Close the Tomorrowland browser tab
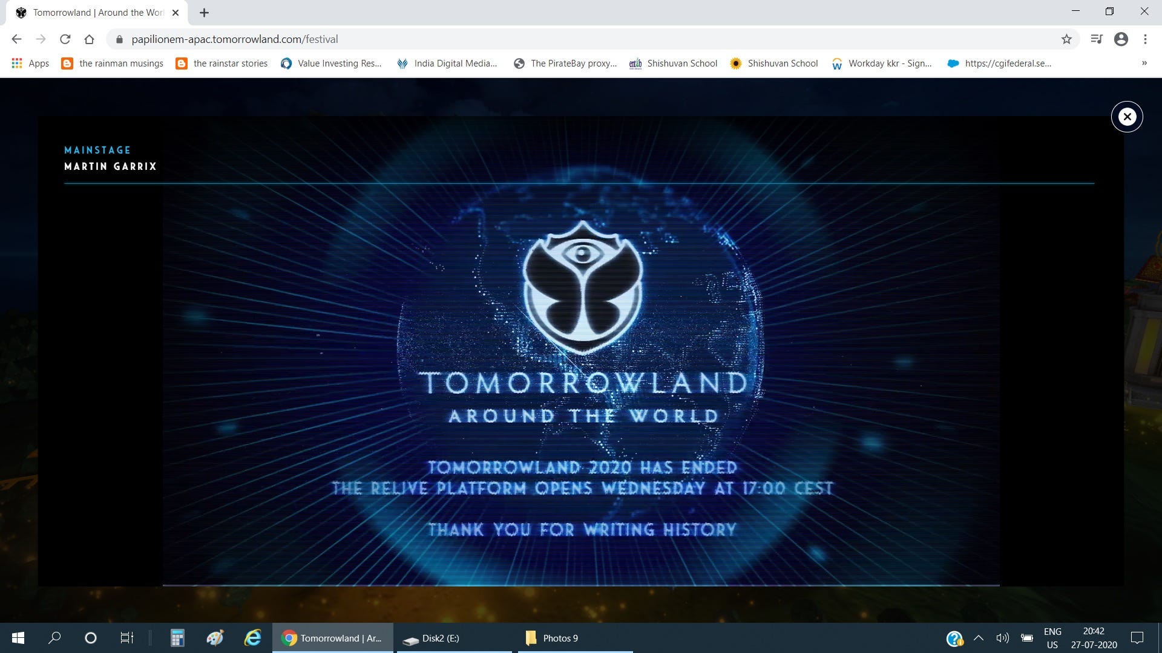 point(176,13)
